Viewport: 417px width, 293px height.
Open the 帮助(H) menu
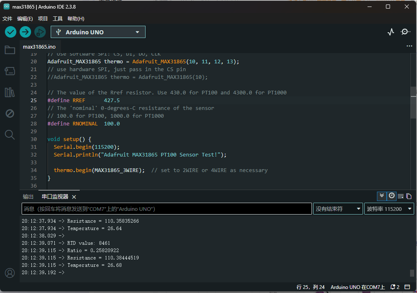point(76,19)
